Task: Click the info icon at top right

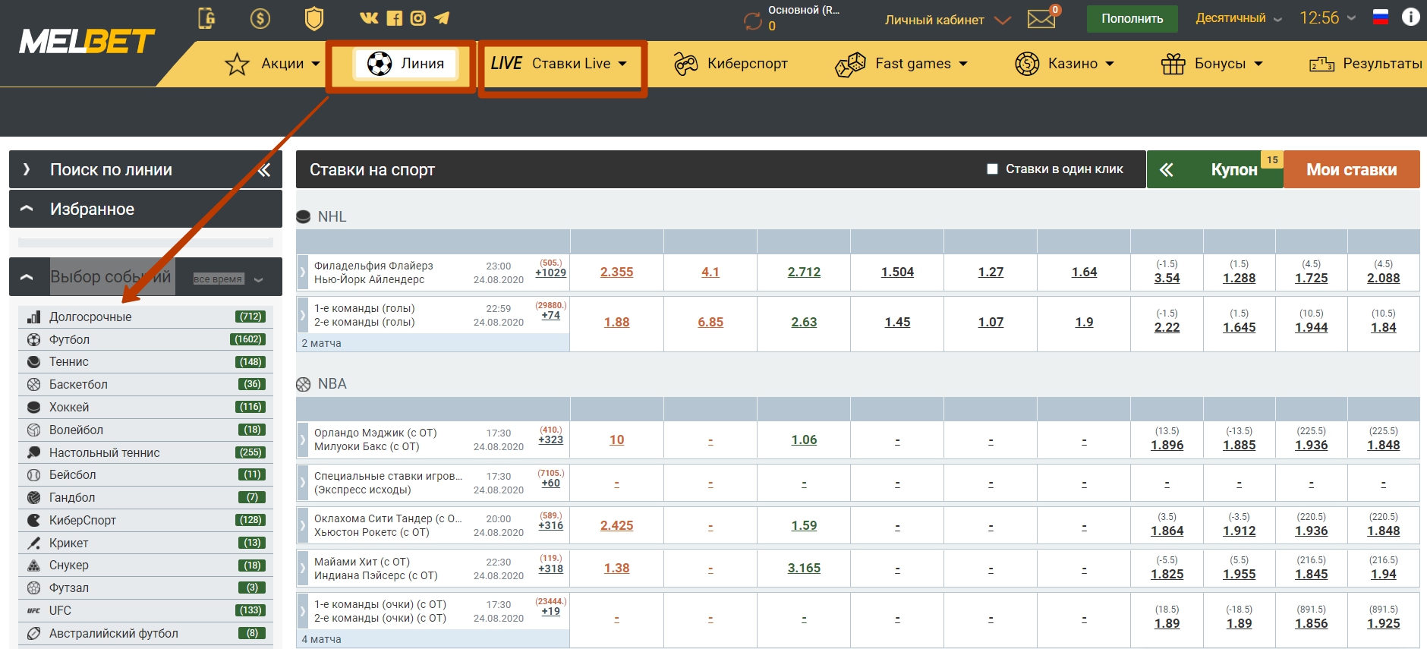Action: tap(1411, 17)
